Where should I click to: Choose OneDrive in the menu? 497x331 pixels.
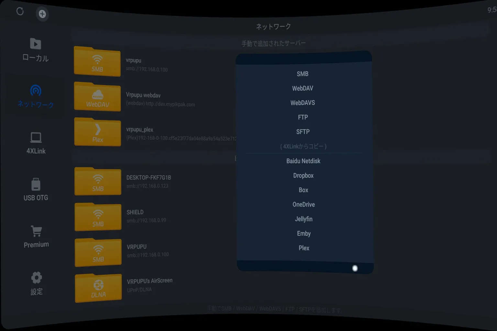304,205
